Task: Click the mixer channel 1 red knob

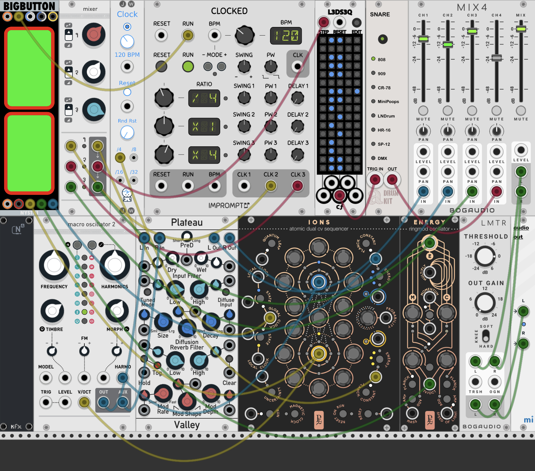Action: pos(94,34)
